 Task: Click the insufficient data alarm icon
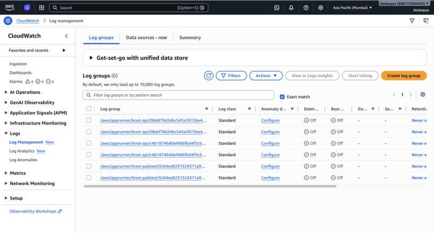[48, 82]
